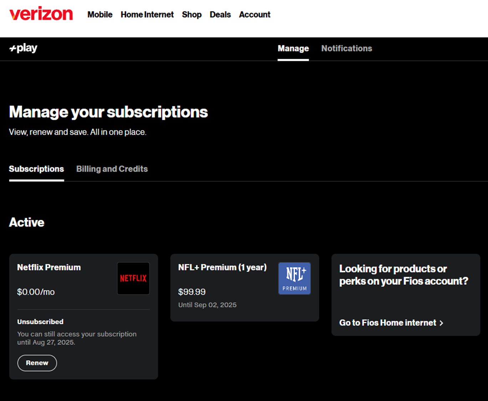The image size is (488, 401).
Task: Click Looking for products or perks heading
Action: (x=403, y=275)
